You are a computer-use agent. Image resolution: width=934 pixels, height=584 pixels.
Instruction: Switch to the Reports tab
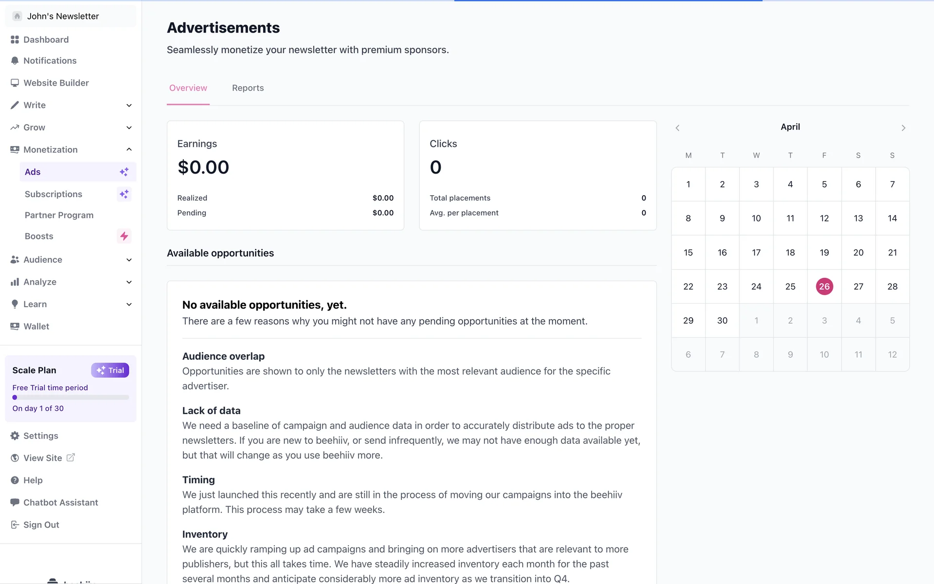coord(248,88)
